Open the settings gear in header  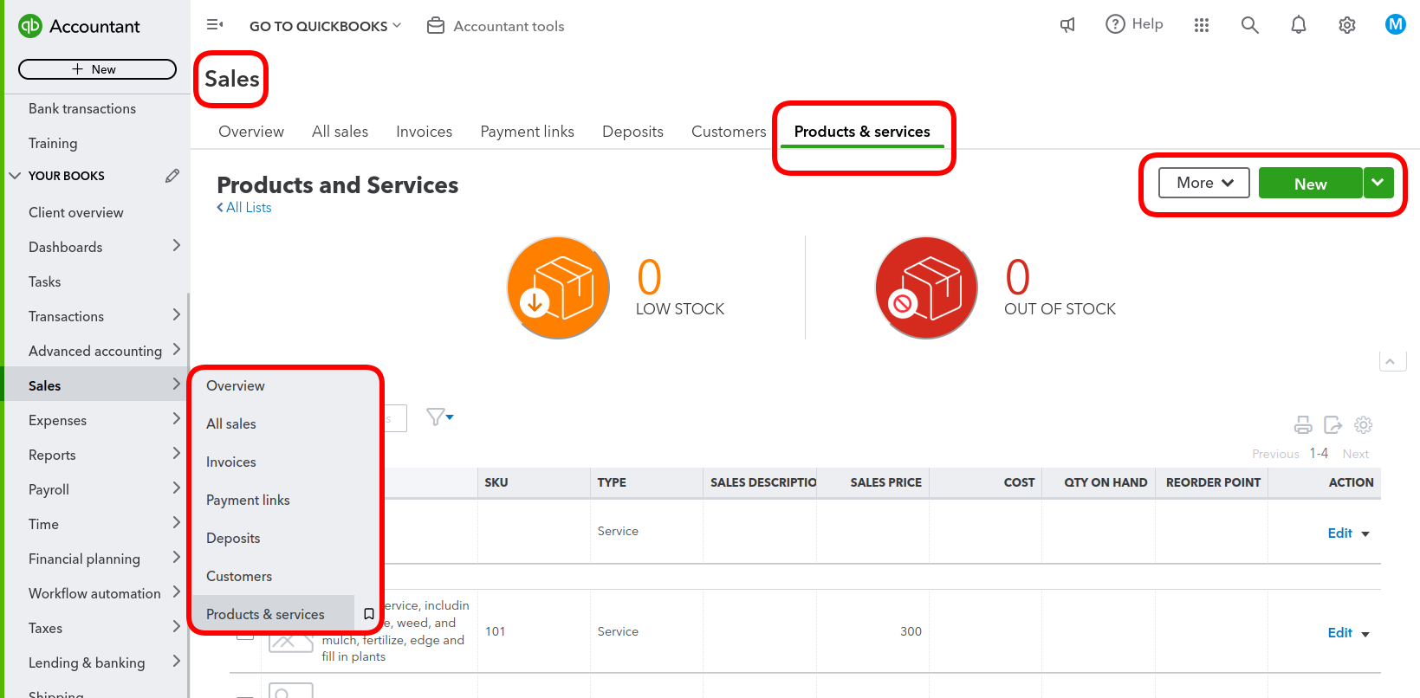point(1346,25)
